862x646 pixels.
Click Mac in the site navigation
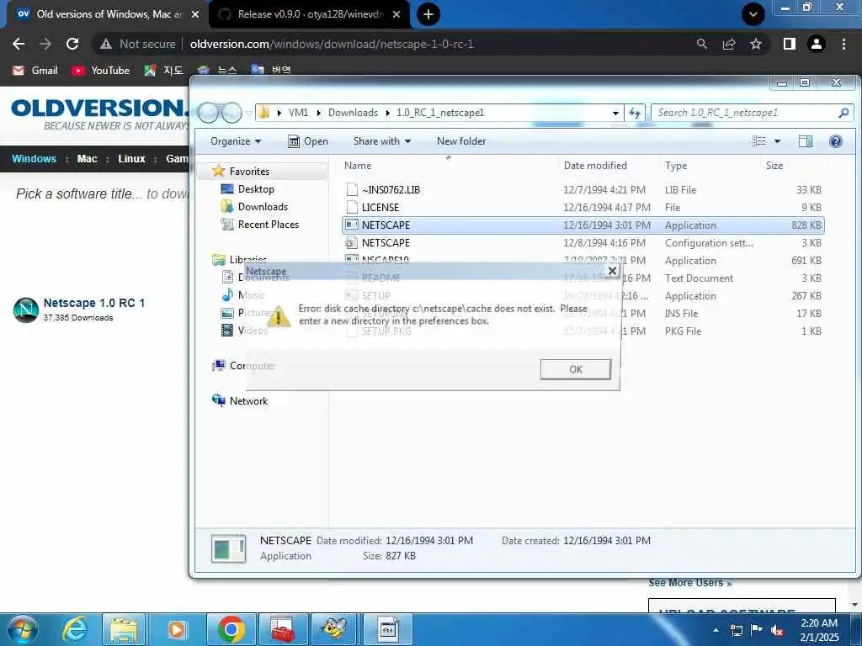pos(87,159)
